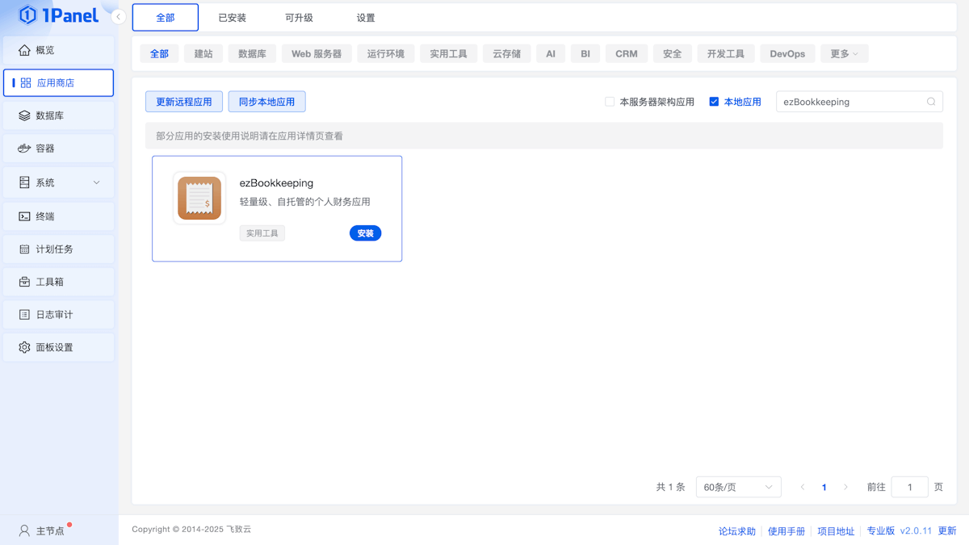Collapse the sidebar with the arrow button

[118, 17]
